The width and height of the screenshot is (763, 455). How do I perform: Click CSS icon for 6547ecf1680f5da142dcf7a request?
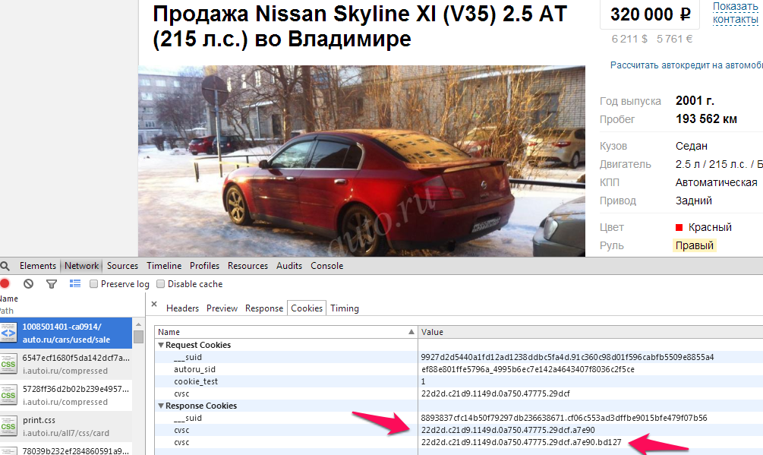click(8, 364)
